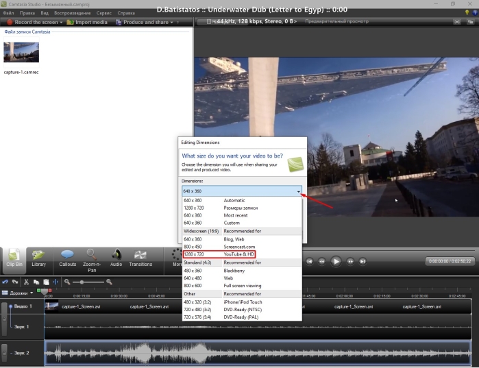Zoom in the timeline
Image resolution: width=479 pixels, height=368 pixels.
pos(109,282)
